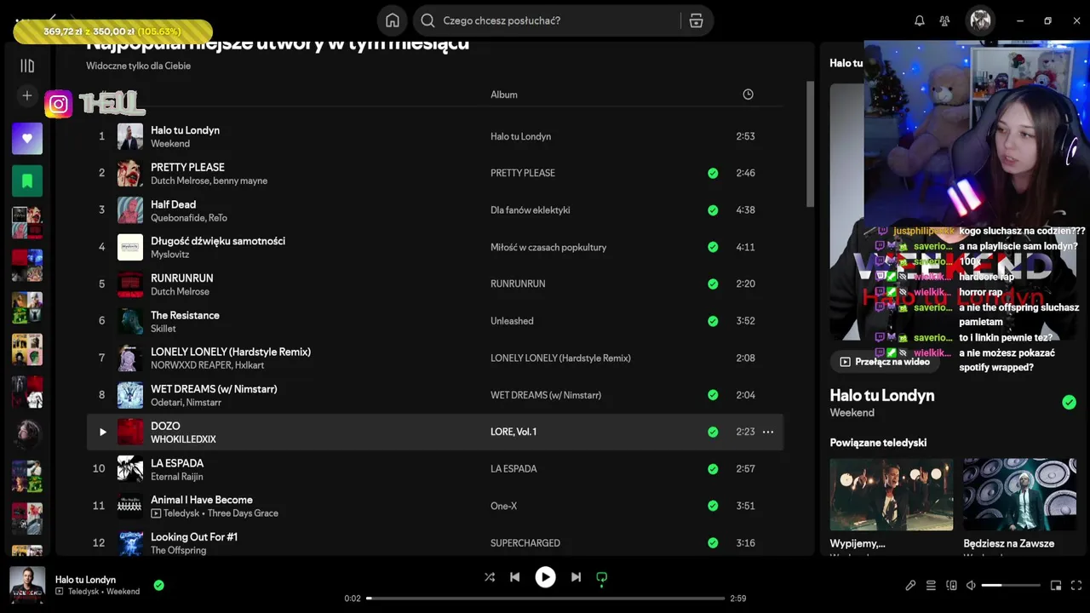
Task: Open the notifications bell
Action: pos(919,20)
